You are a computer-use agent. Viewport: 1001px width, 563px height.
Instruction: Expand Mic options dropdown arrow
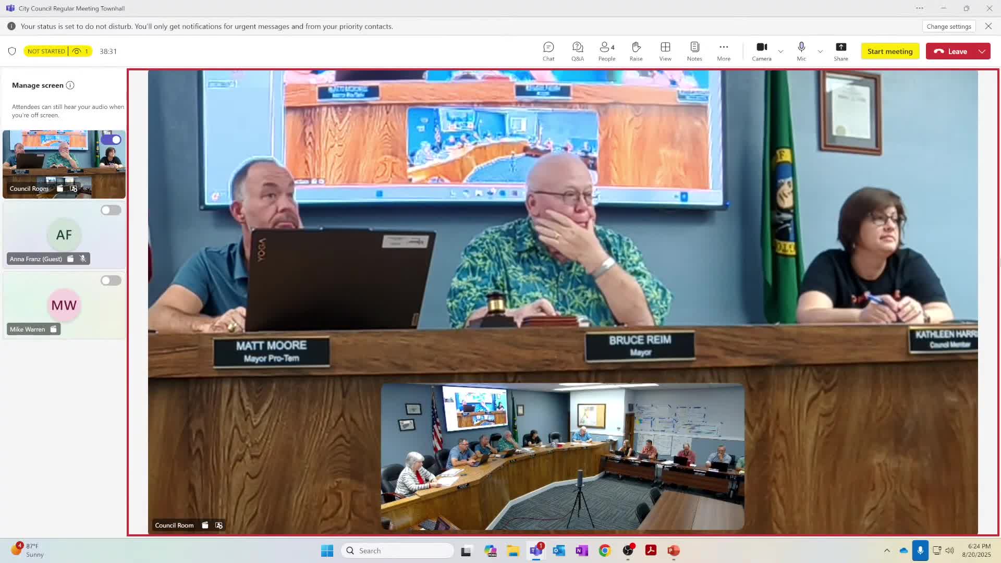point(820,51)
